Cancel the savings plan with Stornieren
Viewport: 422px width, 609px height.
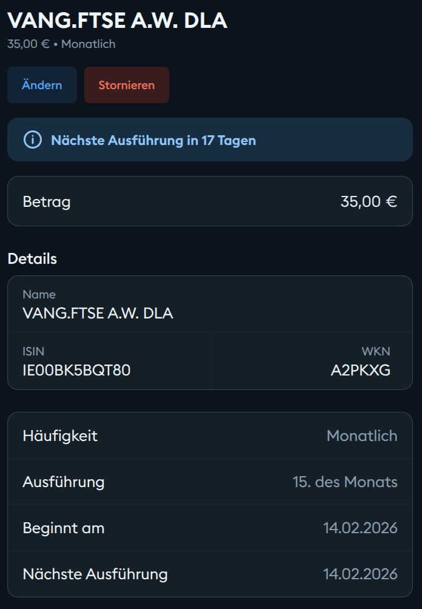coord(127,85)
